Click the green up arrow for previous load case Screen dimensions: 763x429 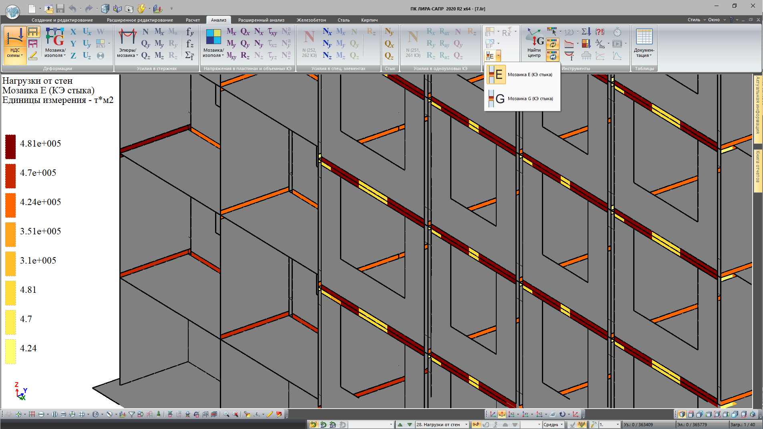pos(400,425)
